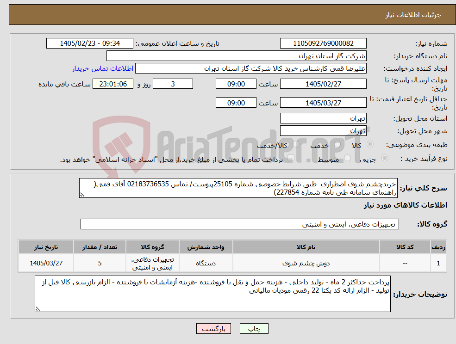Click the announcement date field 1405/02/23 - 09:34
Screen dimensions: 456x344
[89, 43]
